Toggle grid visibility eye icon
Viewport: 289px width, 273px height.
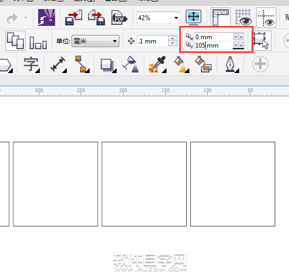(243, 17)
